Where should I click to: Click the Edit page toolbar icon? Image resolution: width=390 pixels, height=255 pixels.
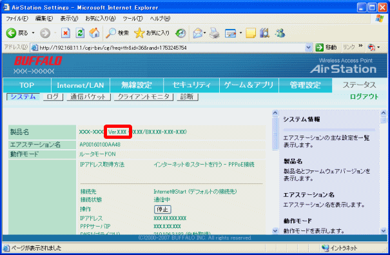click(230, 33)
